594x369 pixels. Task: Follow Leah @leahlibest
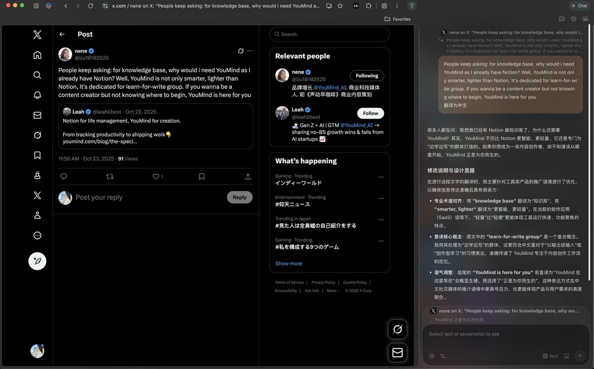[370, 113]
